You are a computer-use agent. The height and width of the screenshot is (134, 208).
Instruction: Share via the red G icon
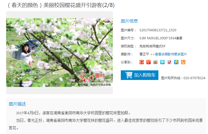pos(142,62)
